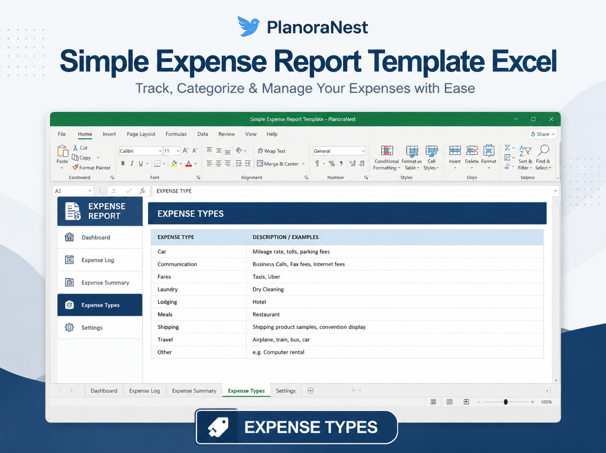The width and height of the screenshot is (606, 453).
Task: Click the Insert Function fx icon
Action: tap(142, 191)
